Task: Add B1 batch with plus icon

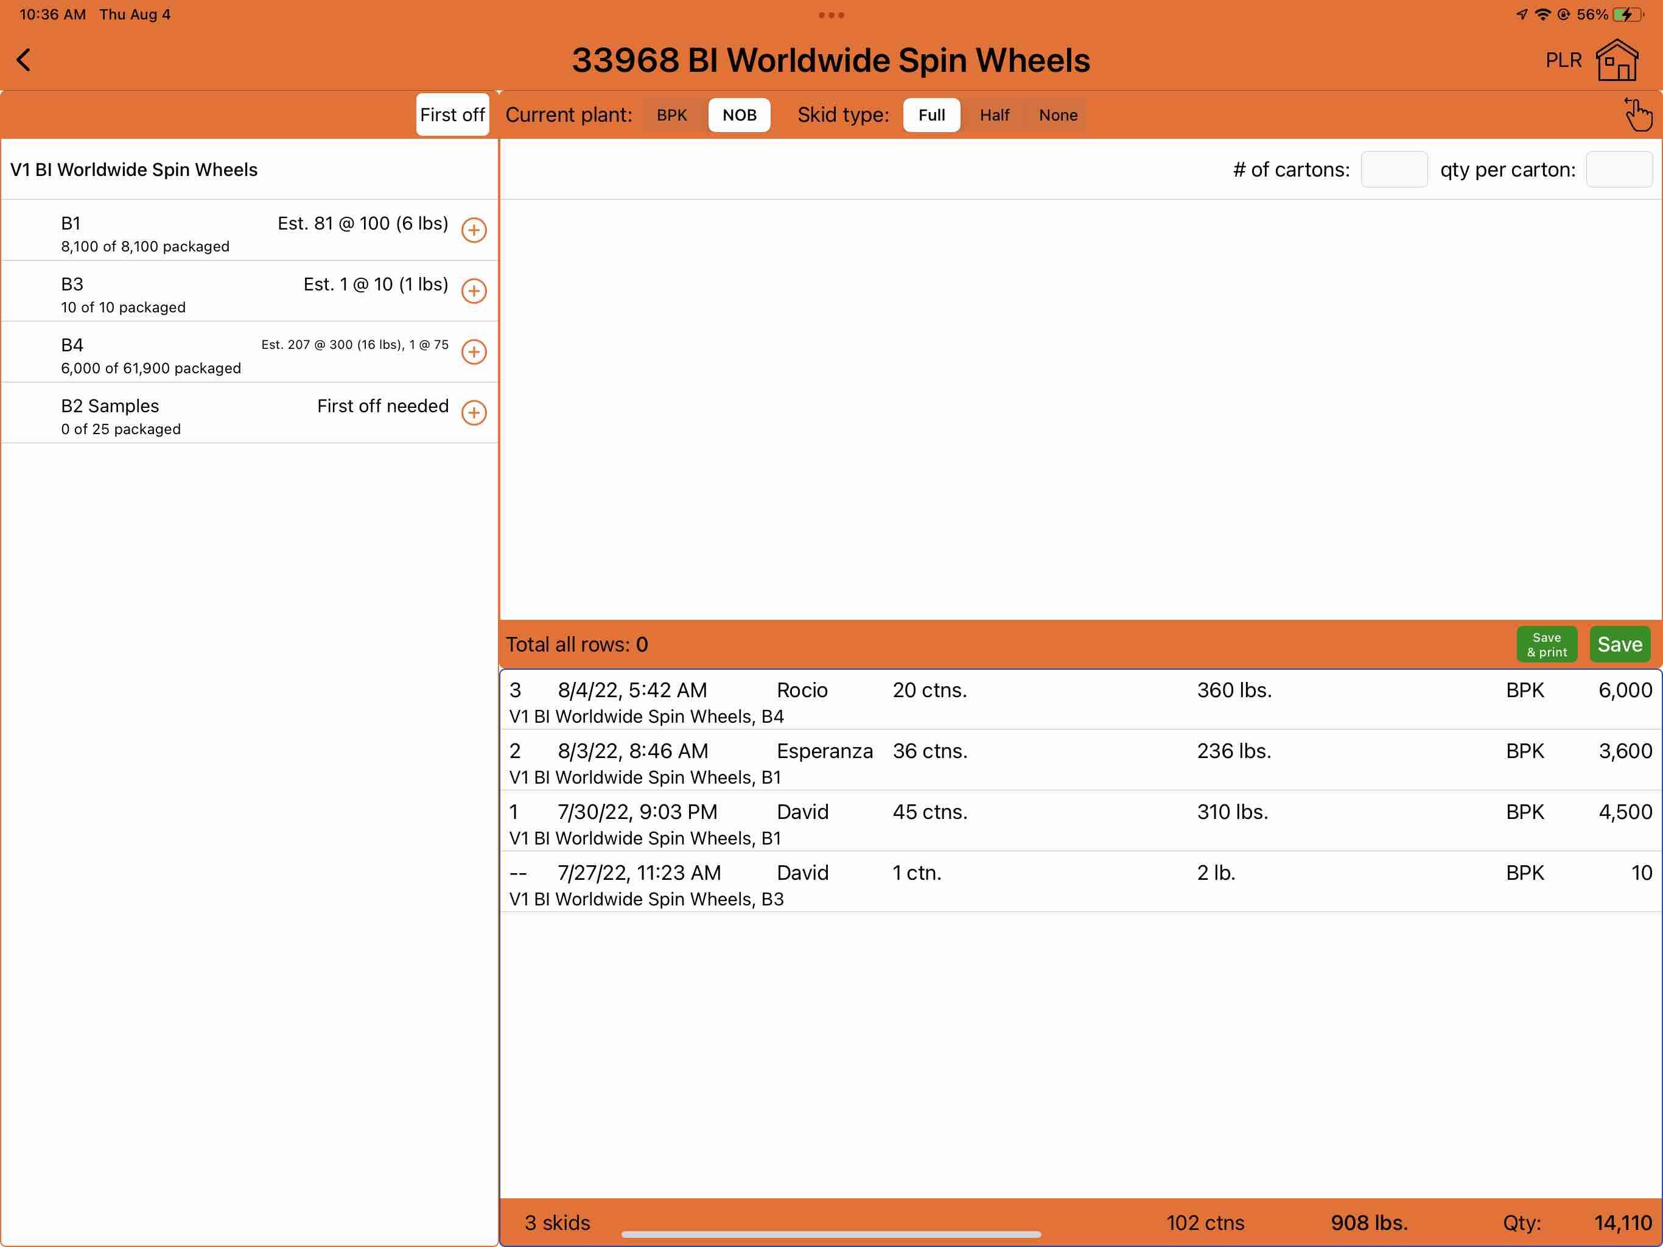Action: [474, 230]
